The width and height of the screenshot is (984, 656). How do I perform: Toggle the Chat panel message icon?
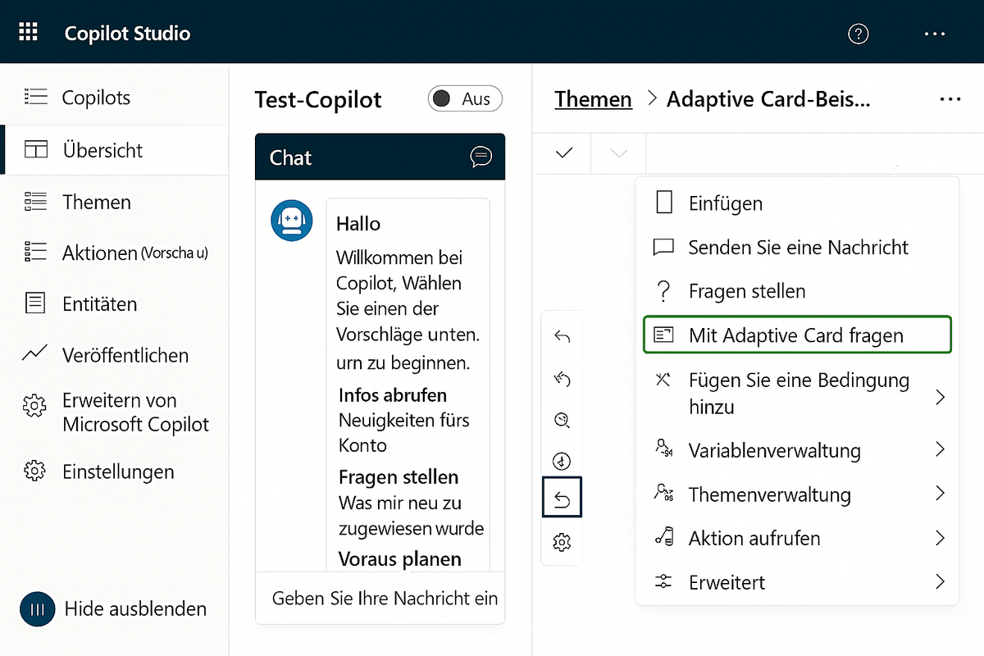(x=481, y=157)
